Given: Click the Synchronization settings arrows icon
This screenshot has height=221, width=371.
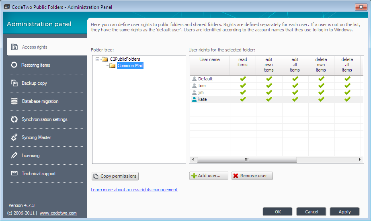Looking at the screenshot, I should 14,119.
